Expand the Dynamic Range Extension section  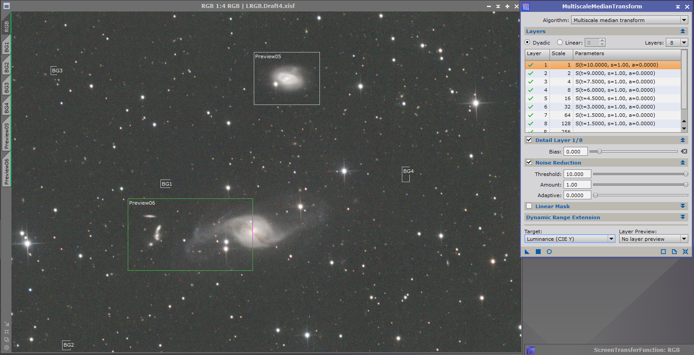point(683,217)
